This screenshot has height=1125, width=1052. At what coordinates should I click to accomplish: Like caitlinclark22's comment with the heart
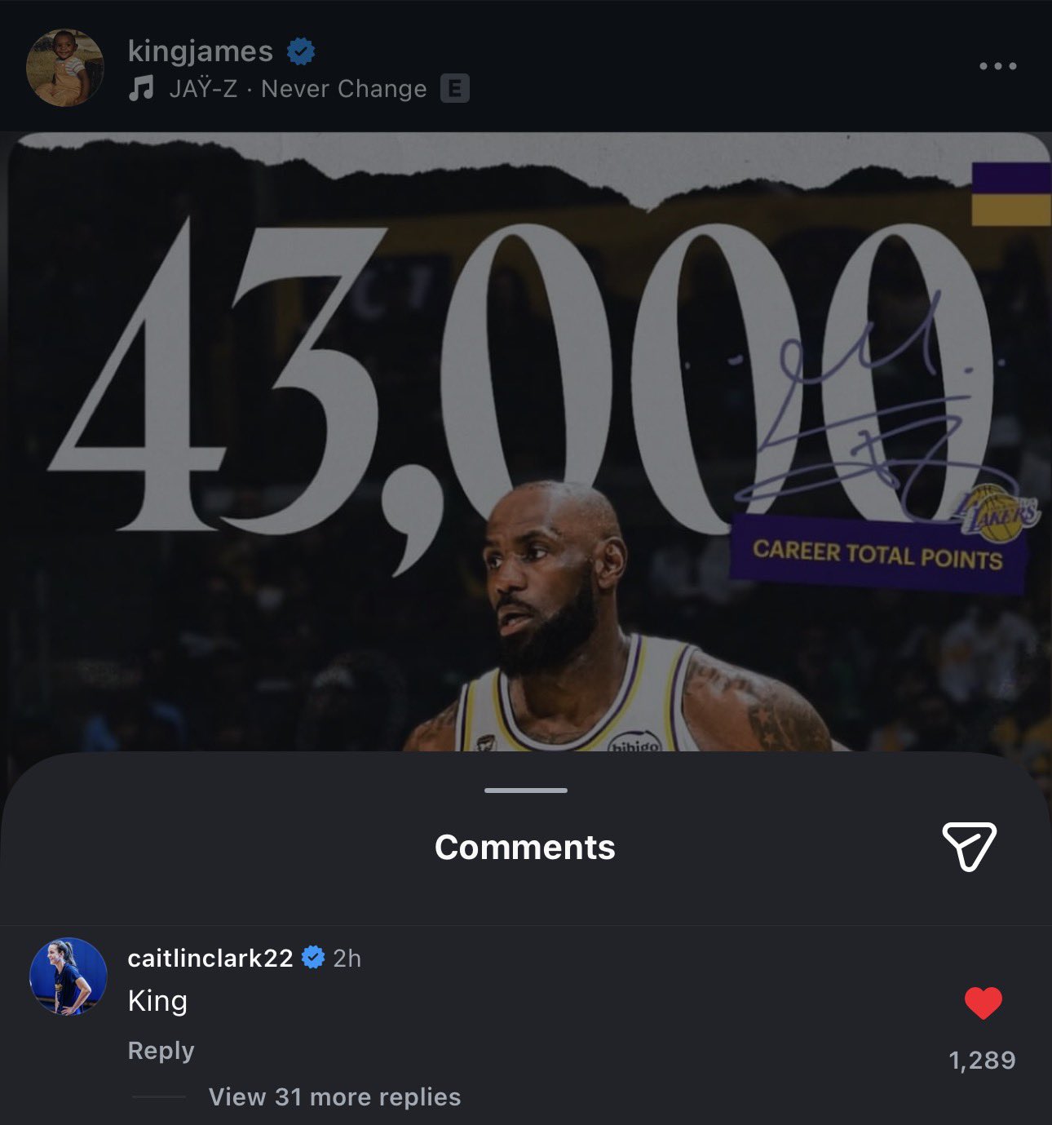(983, 1003)
